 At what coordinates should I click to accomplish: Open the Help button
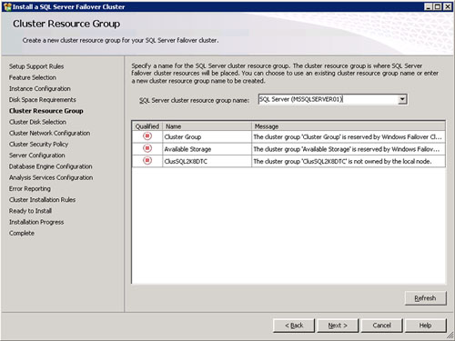point(425,326)
